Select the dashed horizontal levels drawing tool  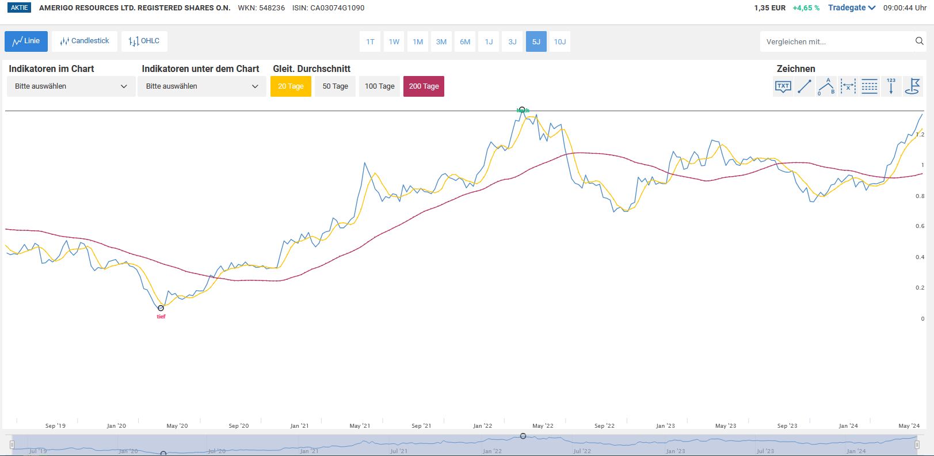[x=870, y=87]
